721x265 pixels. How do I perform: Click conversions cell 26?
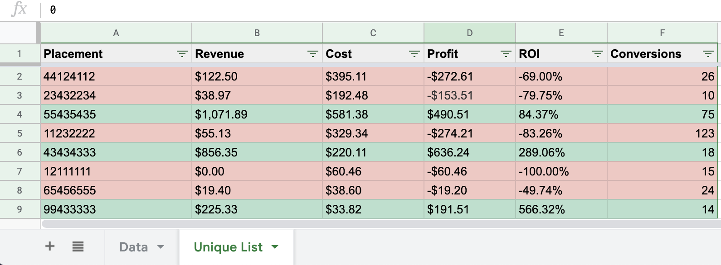click(663, 76)
